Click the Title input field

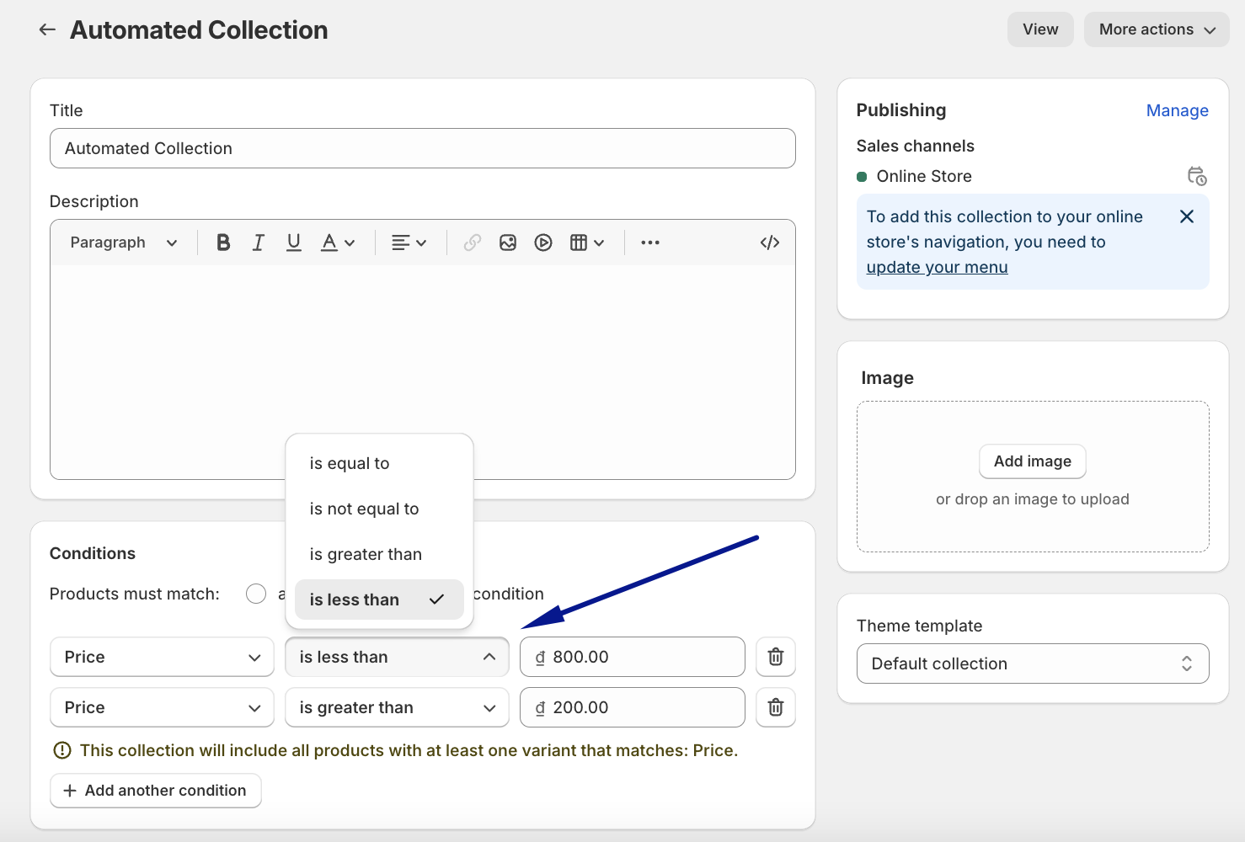click(x=423, y=148)
